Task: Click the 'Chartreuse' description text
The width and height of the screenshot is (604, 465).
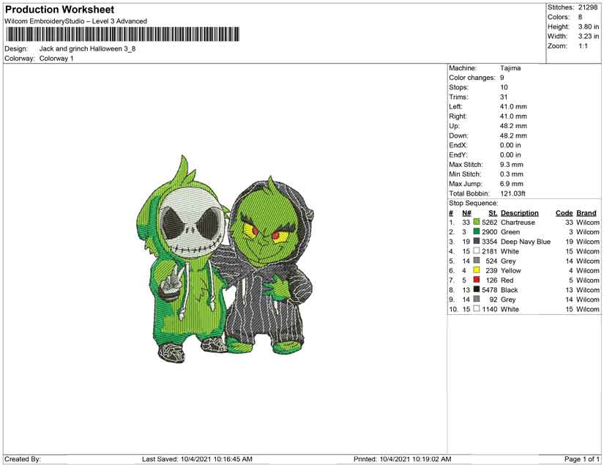Action: click(518, 223)
